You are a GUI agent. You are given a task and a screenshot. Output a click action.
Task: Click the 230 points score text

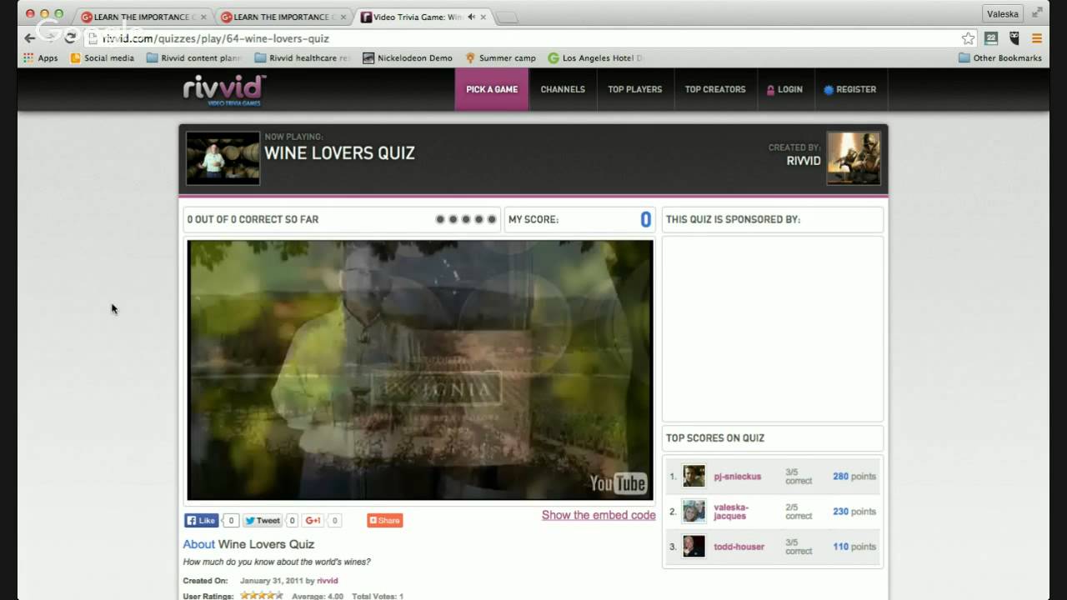coord(854,512)
